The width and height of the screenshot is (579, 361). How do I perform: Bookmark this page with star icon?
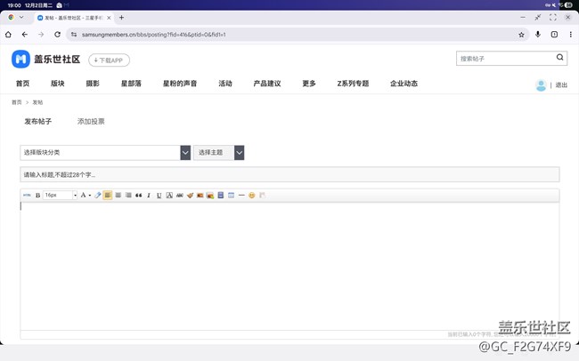pos(521,34)
